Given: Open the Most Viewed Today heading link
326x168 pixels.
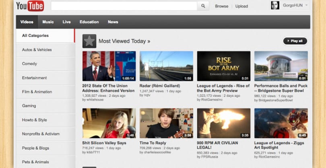Looking at the screenshot, I should pyautogui.click(x=124, y=41).
